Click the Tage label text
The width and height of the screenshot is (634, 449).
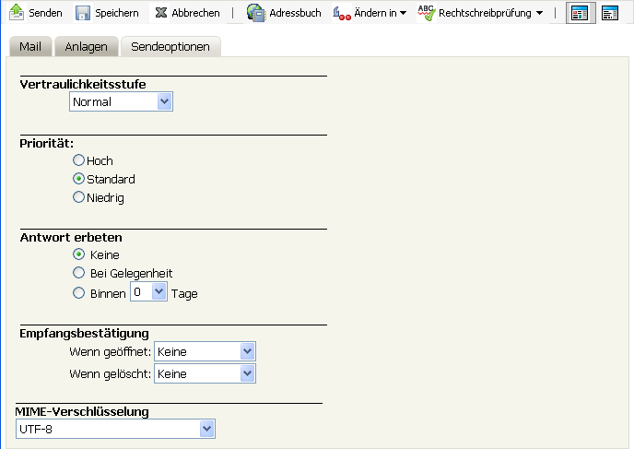[184, 294]
